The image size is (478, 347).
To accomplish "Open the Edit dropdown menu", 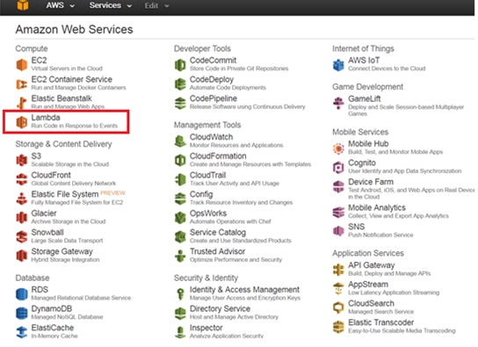I will click(x=156, y=6).
